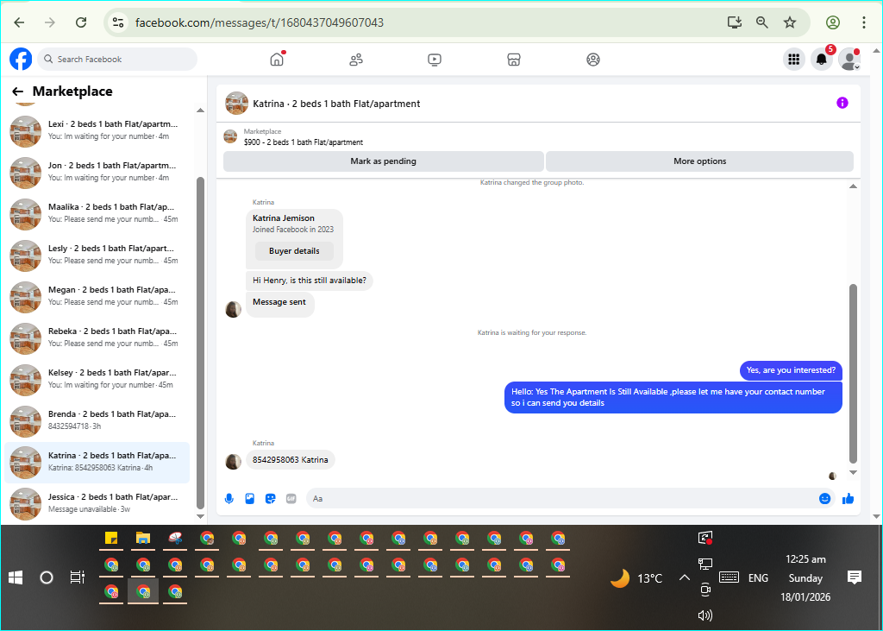Open Task View on taskbar

click(x=77, y=577)
